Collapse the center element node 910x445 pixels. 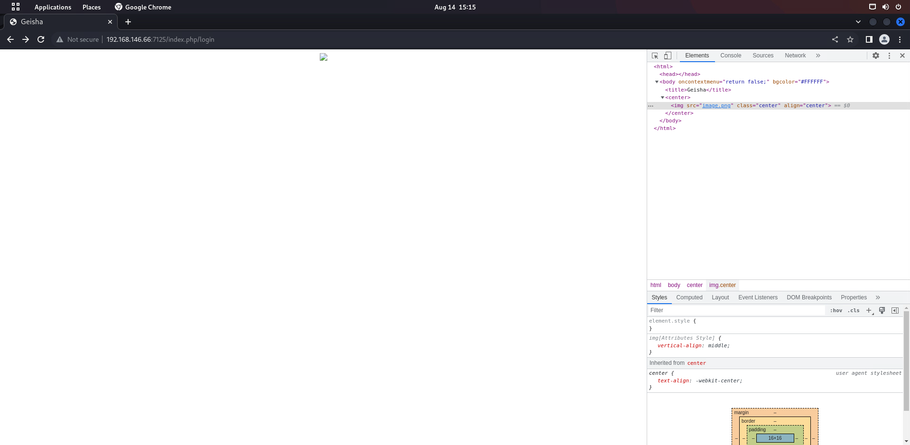coord(662,98)
